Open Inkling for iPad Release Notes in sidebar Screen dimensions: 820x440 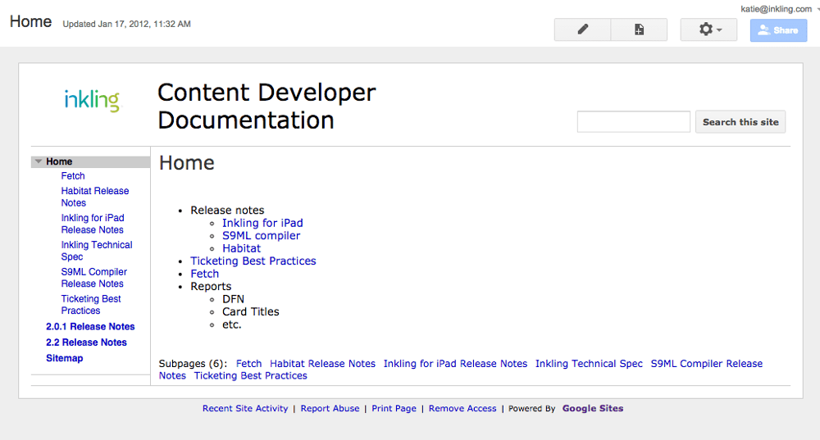point(93,224)
